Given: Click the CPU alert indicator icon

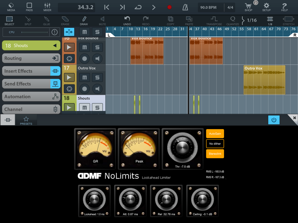Looking at the screenshot, I should click(55, 32).
